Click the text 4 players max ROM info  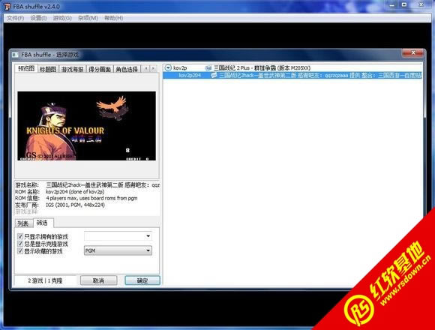(x=91, y=198)
